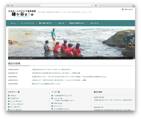141x119 pixels.
Task: Click the bullet icon next to お知らせ category
Action: click(9, 96)
